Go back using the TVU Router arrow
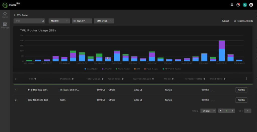This screenshot has width=257, height=132. point(15,15)
